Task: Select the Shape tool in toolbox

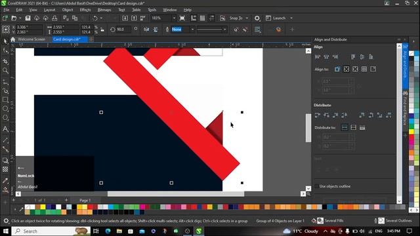Action: click(5, 51)
